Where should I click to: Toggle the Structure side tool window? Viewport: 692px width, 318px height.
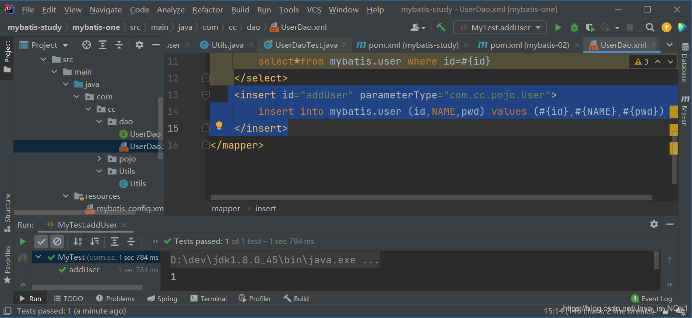7,213
